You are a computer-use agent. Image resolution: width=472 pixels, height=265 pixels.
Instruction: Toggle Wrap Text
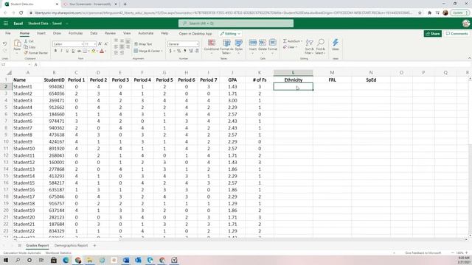[143, 44]
